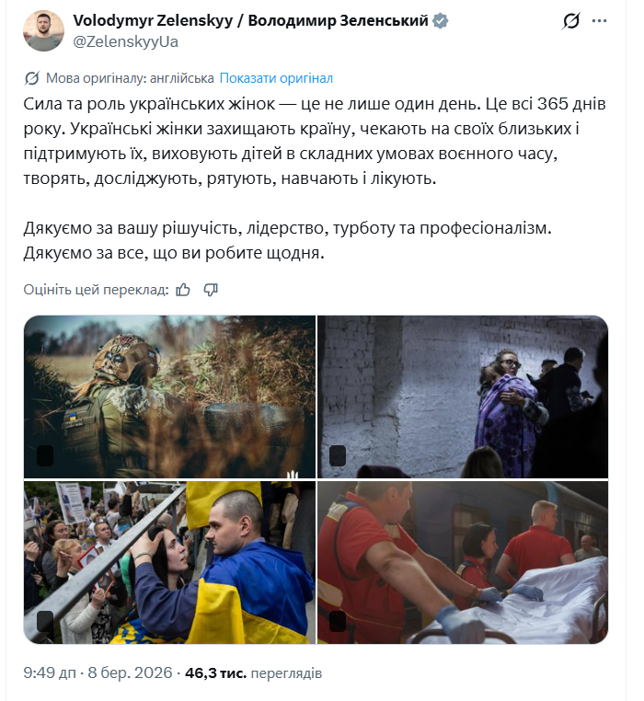
Task: Open the woman hugging child photo
Action: coord(463,397)
